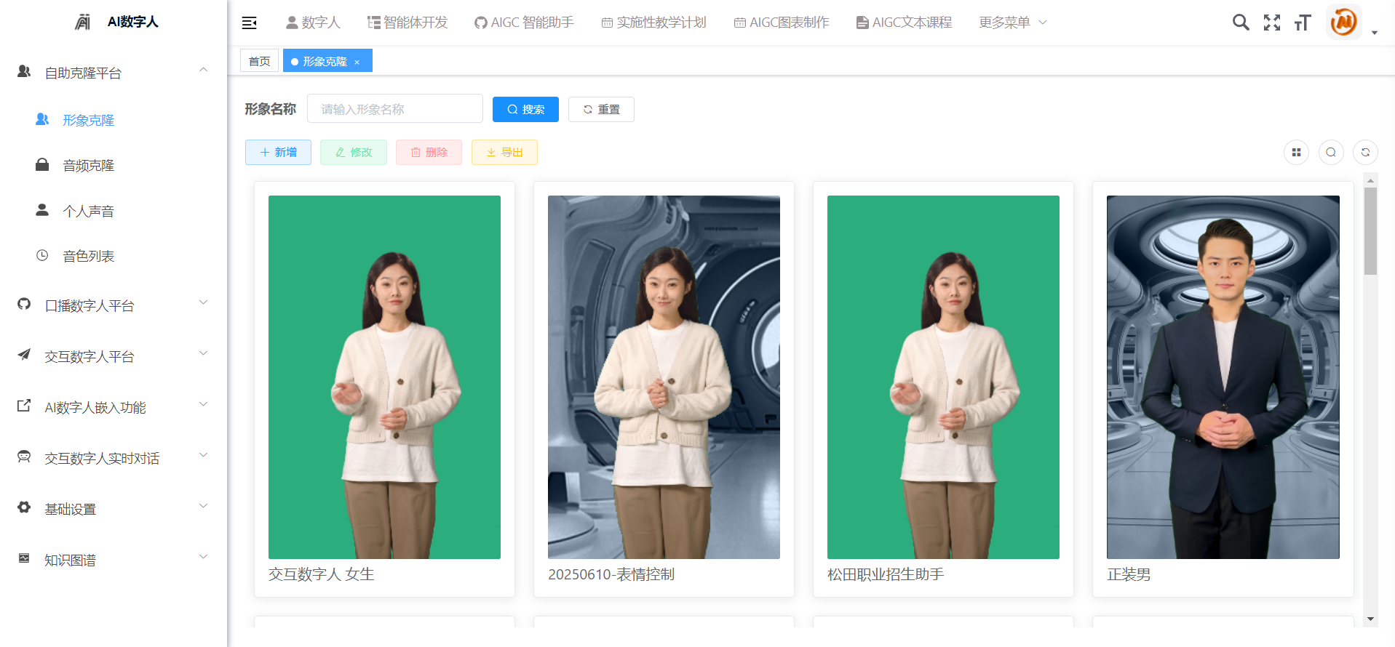Click the 重置 button
This screenshot has height=647, width=1395.
pos(601,109)
